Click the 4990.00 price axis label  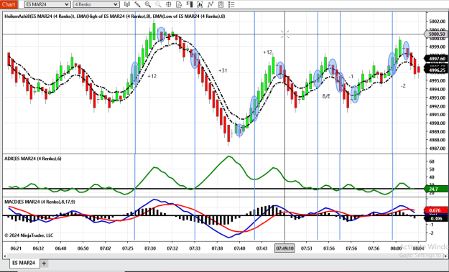(x=438, y=123)
